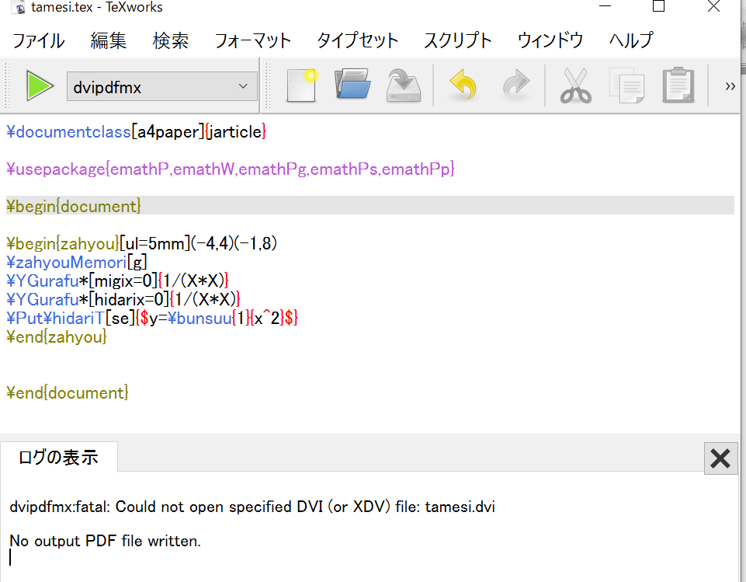Select the ログの表示 tab
The height and width of the screenshot is (582, 746).
click(60, 457)
